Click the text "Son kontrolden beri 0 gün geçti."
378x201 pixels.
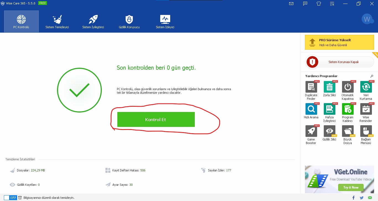point(156,68)
